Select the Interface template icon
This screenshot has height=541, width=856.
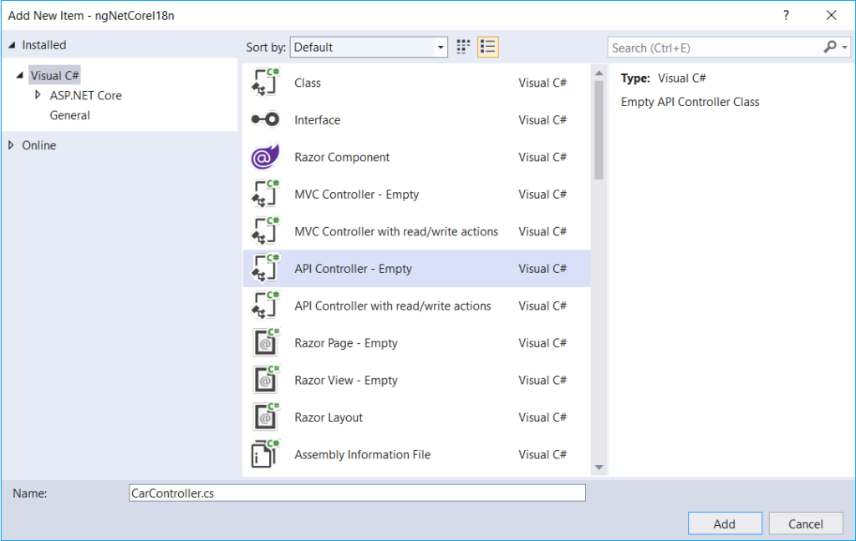tap(265, 119)
